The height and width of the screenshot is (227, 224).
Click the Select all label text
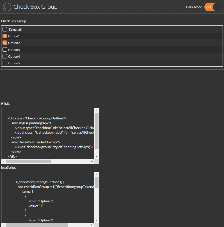(15, 29)
